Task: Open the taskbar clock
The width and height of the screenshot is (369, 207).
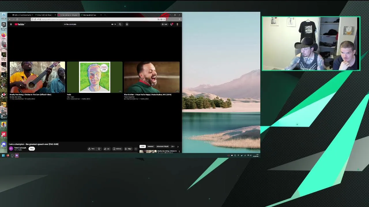Action: pos(256,156)
